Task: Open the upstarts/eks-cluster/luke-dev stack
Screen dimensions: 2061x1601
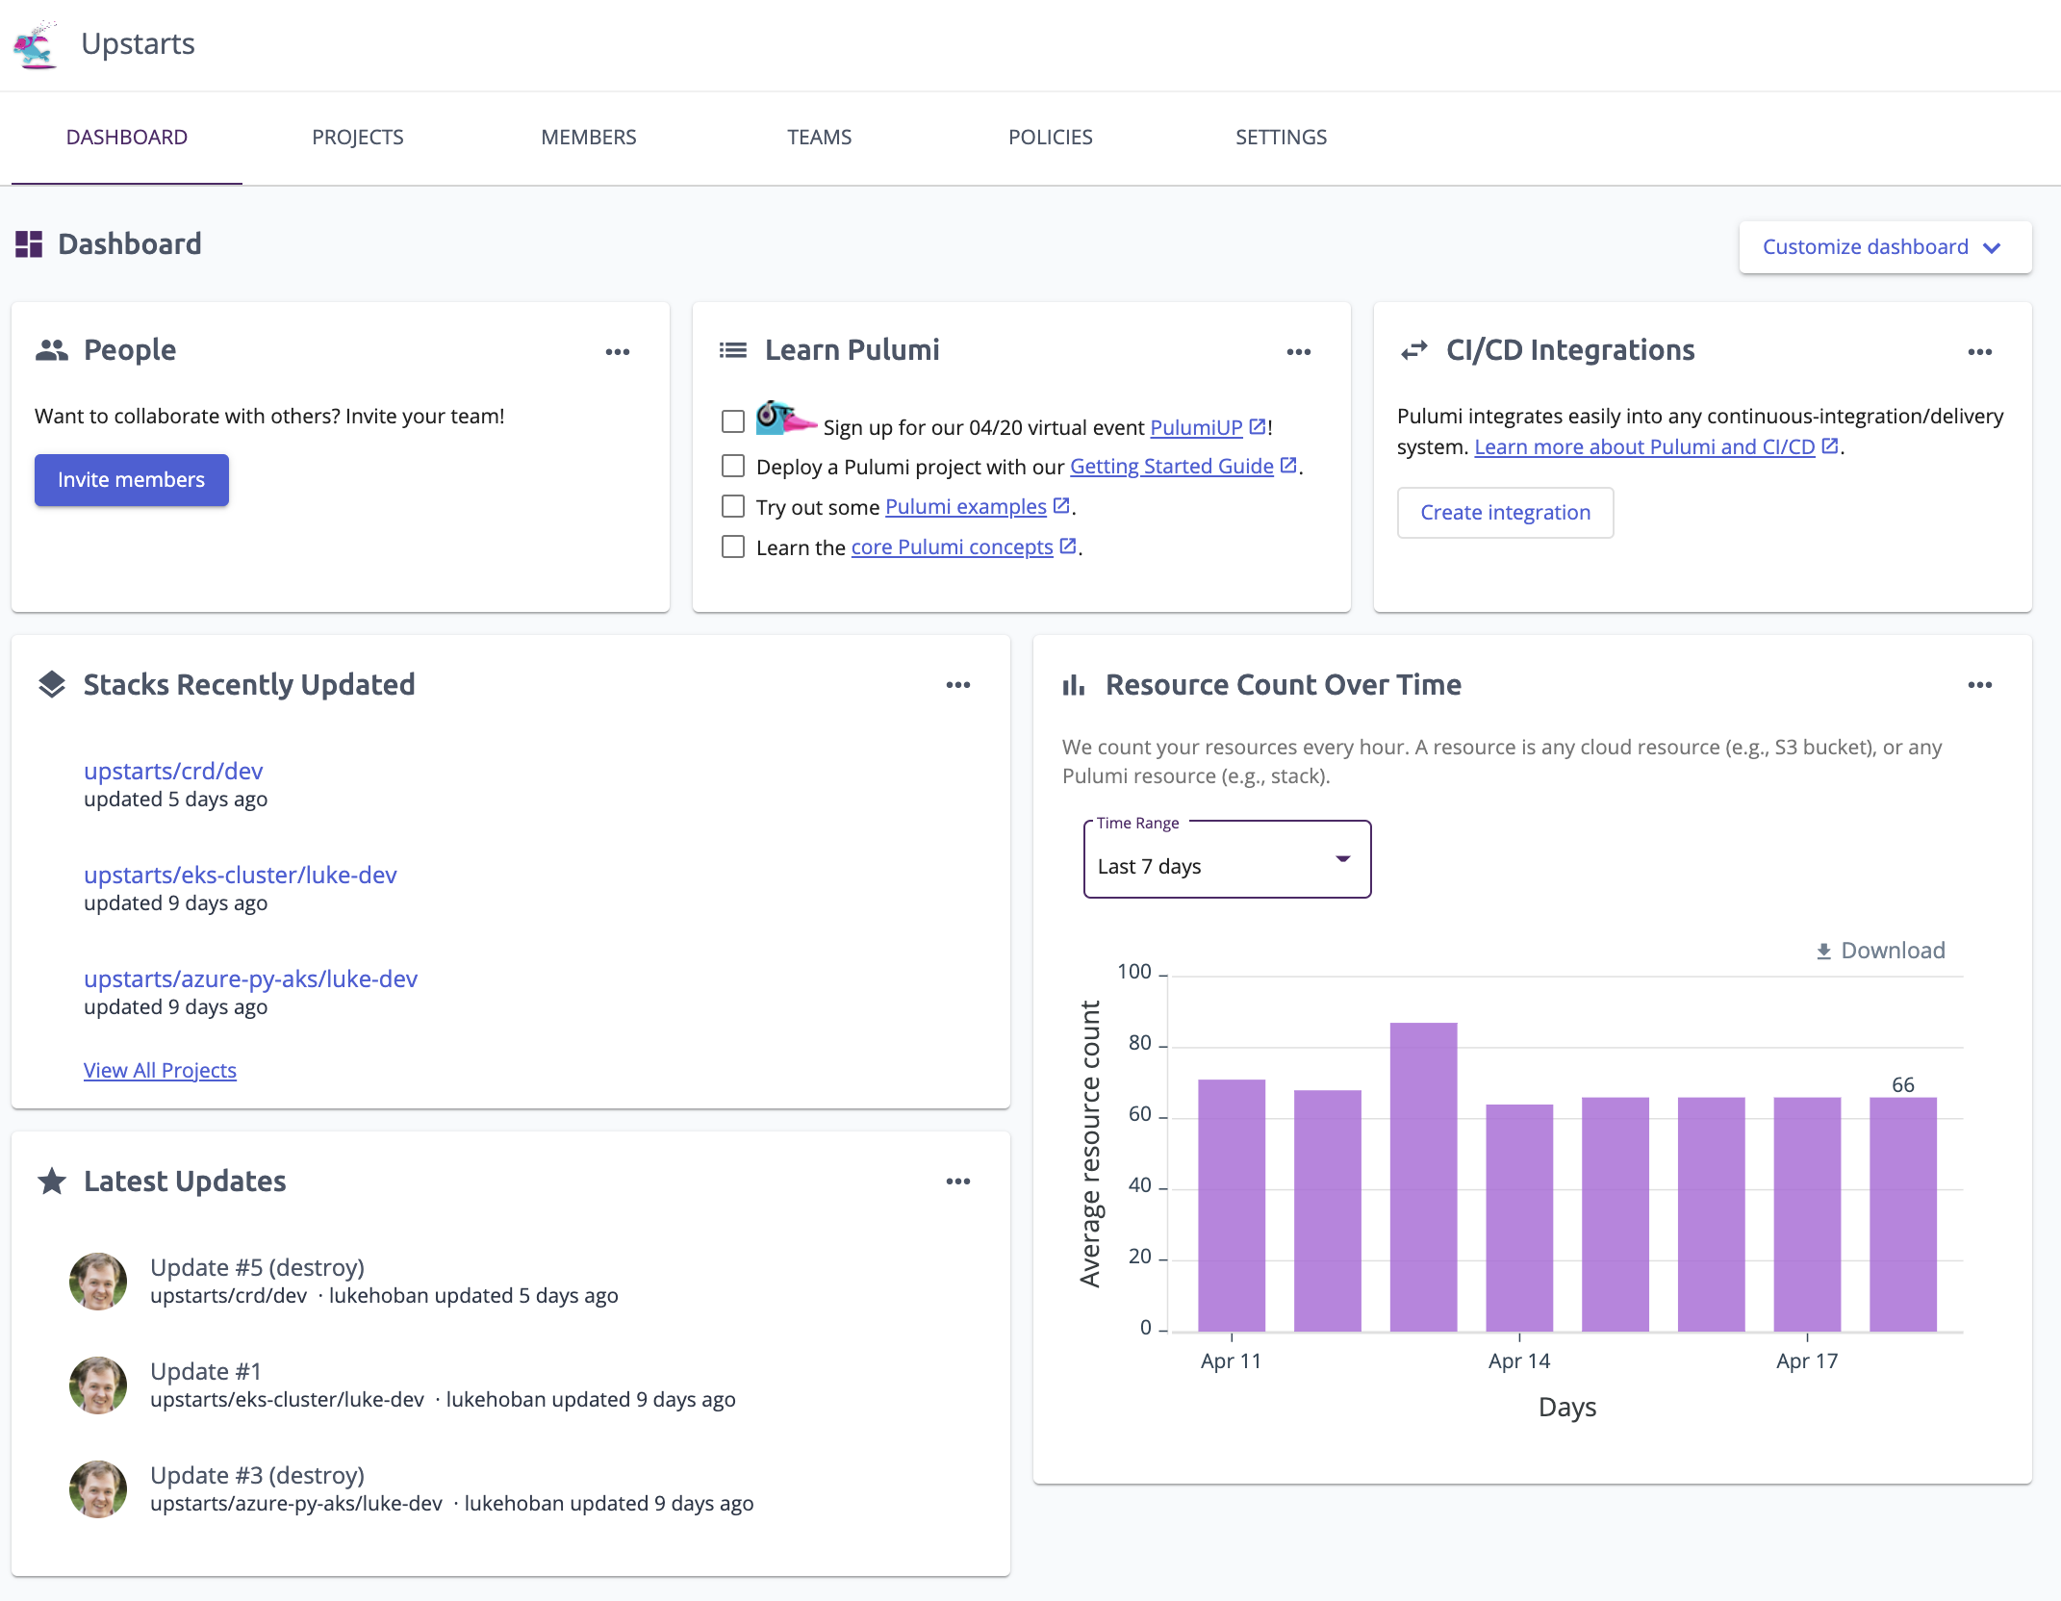Action: point(241,876)
